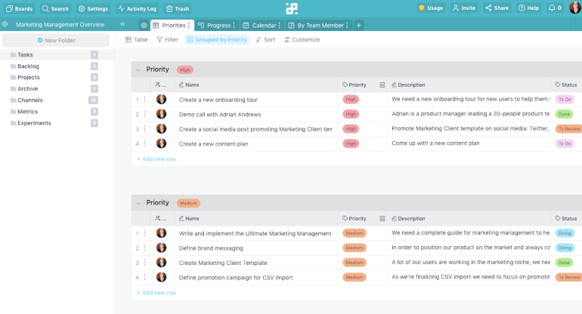Viewport: 582px width, 314px height.
Task: Add new row in High priority group
Action: [156, 159]
